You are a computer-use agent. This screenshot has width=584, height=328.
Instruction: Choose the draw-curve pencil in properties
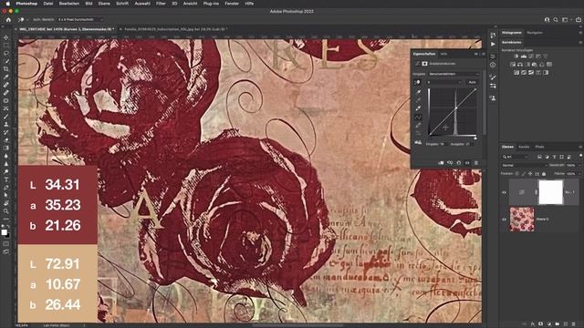tap(418, 126)
